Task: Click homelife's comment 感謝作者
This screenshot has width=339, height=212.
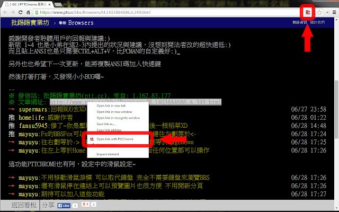Action: click(x=60, y=118)
